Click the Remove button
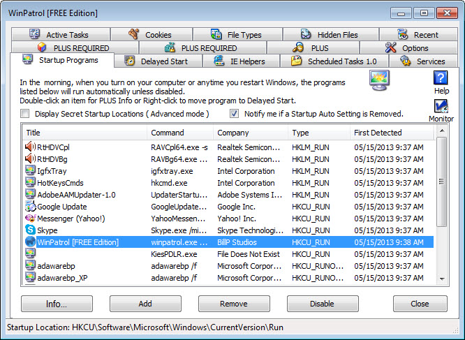The image size is (465, 340). [x=234, y=304]
